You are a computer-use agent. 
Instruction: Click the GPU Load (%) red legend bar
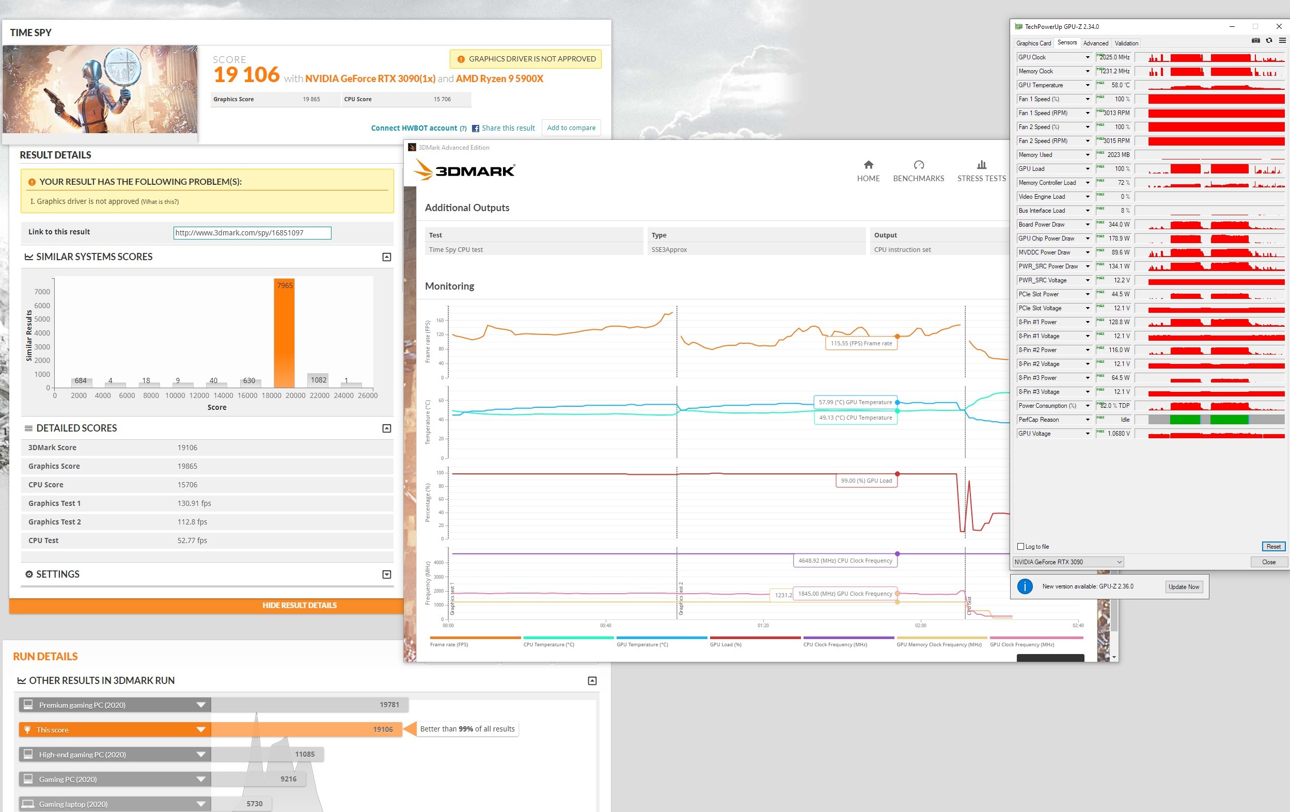pyautogui.click(x=755, y=638)
